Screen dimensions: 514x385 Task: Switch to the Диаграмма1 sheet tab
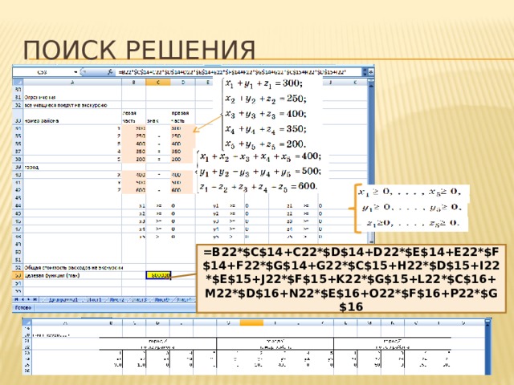63,299
